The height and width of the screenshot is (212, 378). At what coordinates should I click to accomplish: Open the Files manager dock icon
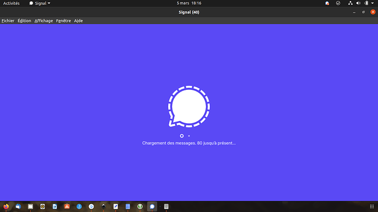tap(30, 207)
